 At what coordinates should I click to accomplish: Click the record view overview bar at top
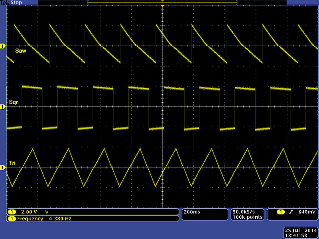click(162, 2)
